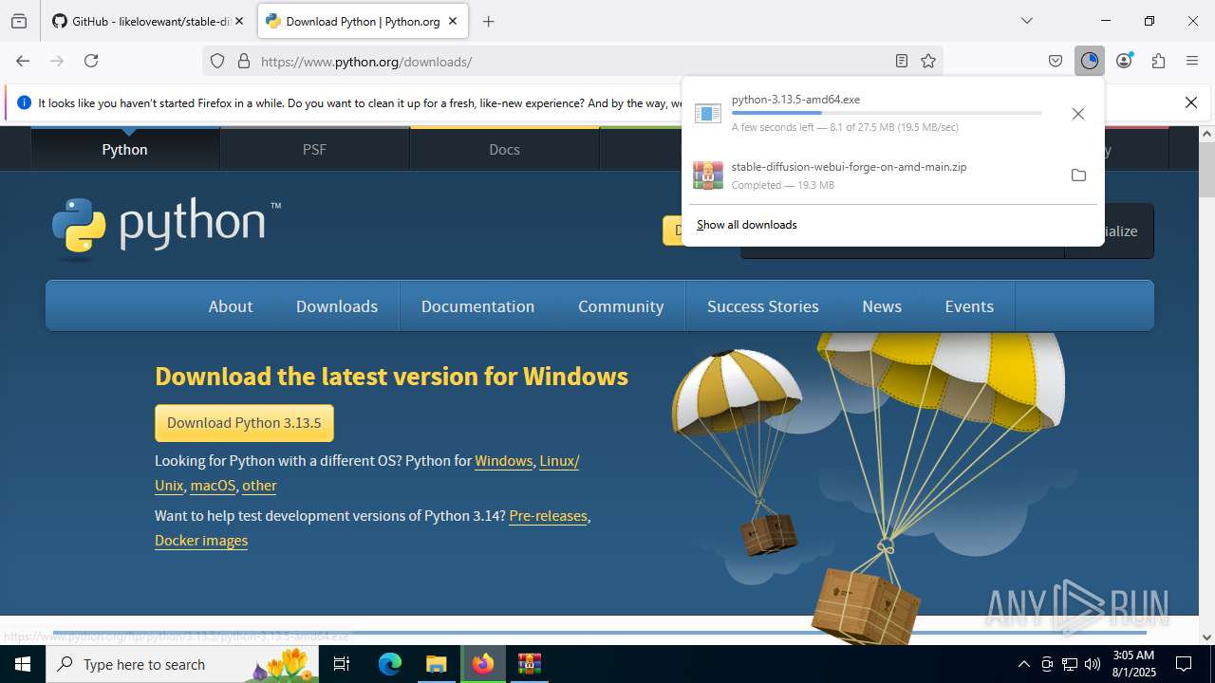The image size is (1215, 683).
Task: Open the Windows Start menu
Action: tap(23, 664)
